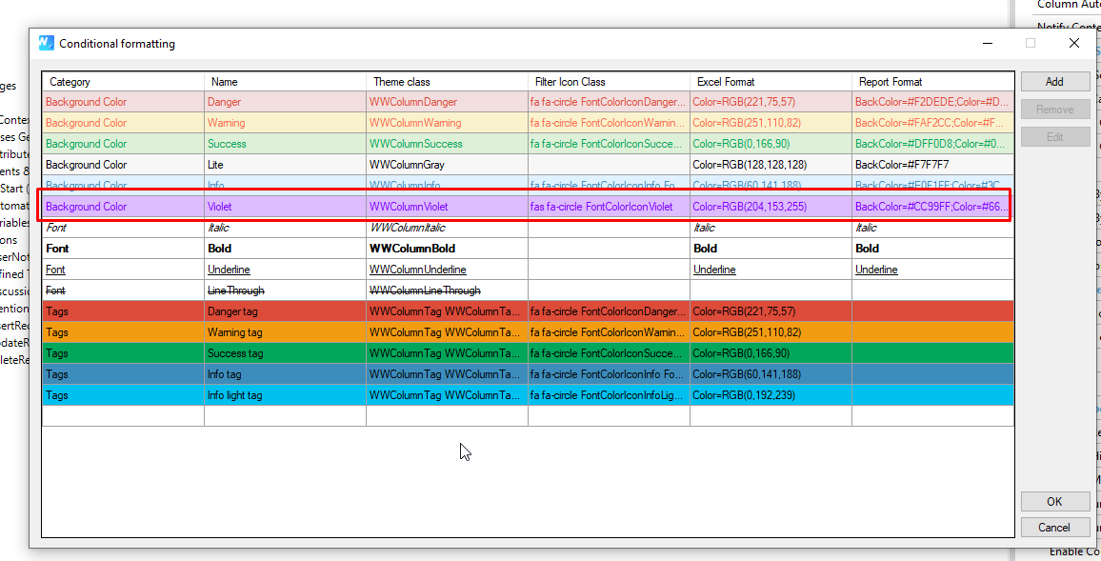The height and width of the screenshot is (561, 1101).
Task: Click the WWColumnItalic theme class cell
Action: [x=447, y=228]
